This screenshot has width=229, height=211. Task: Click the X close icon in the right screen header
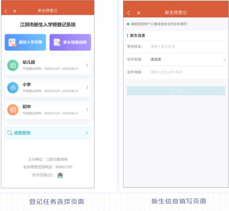coord(139,13)
